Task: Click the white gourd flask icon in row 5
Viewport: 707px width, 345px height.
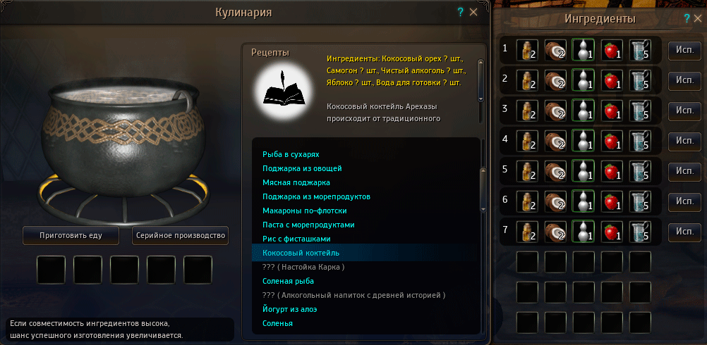Action: point(583,170)
